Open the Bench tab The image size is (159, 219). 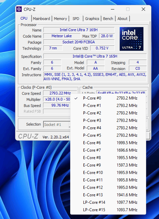108,19
